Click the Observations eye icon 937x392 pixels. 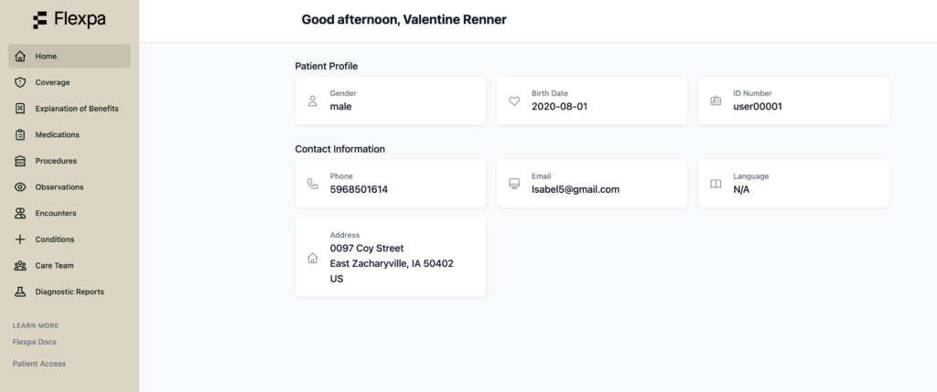point(20,187)
